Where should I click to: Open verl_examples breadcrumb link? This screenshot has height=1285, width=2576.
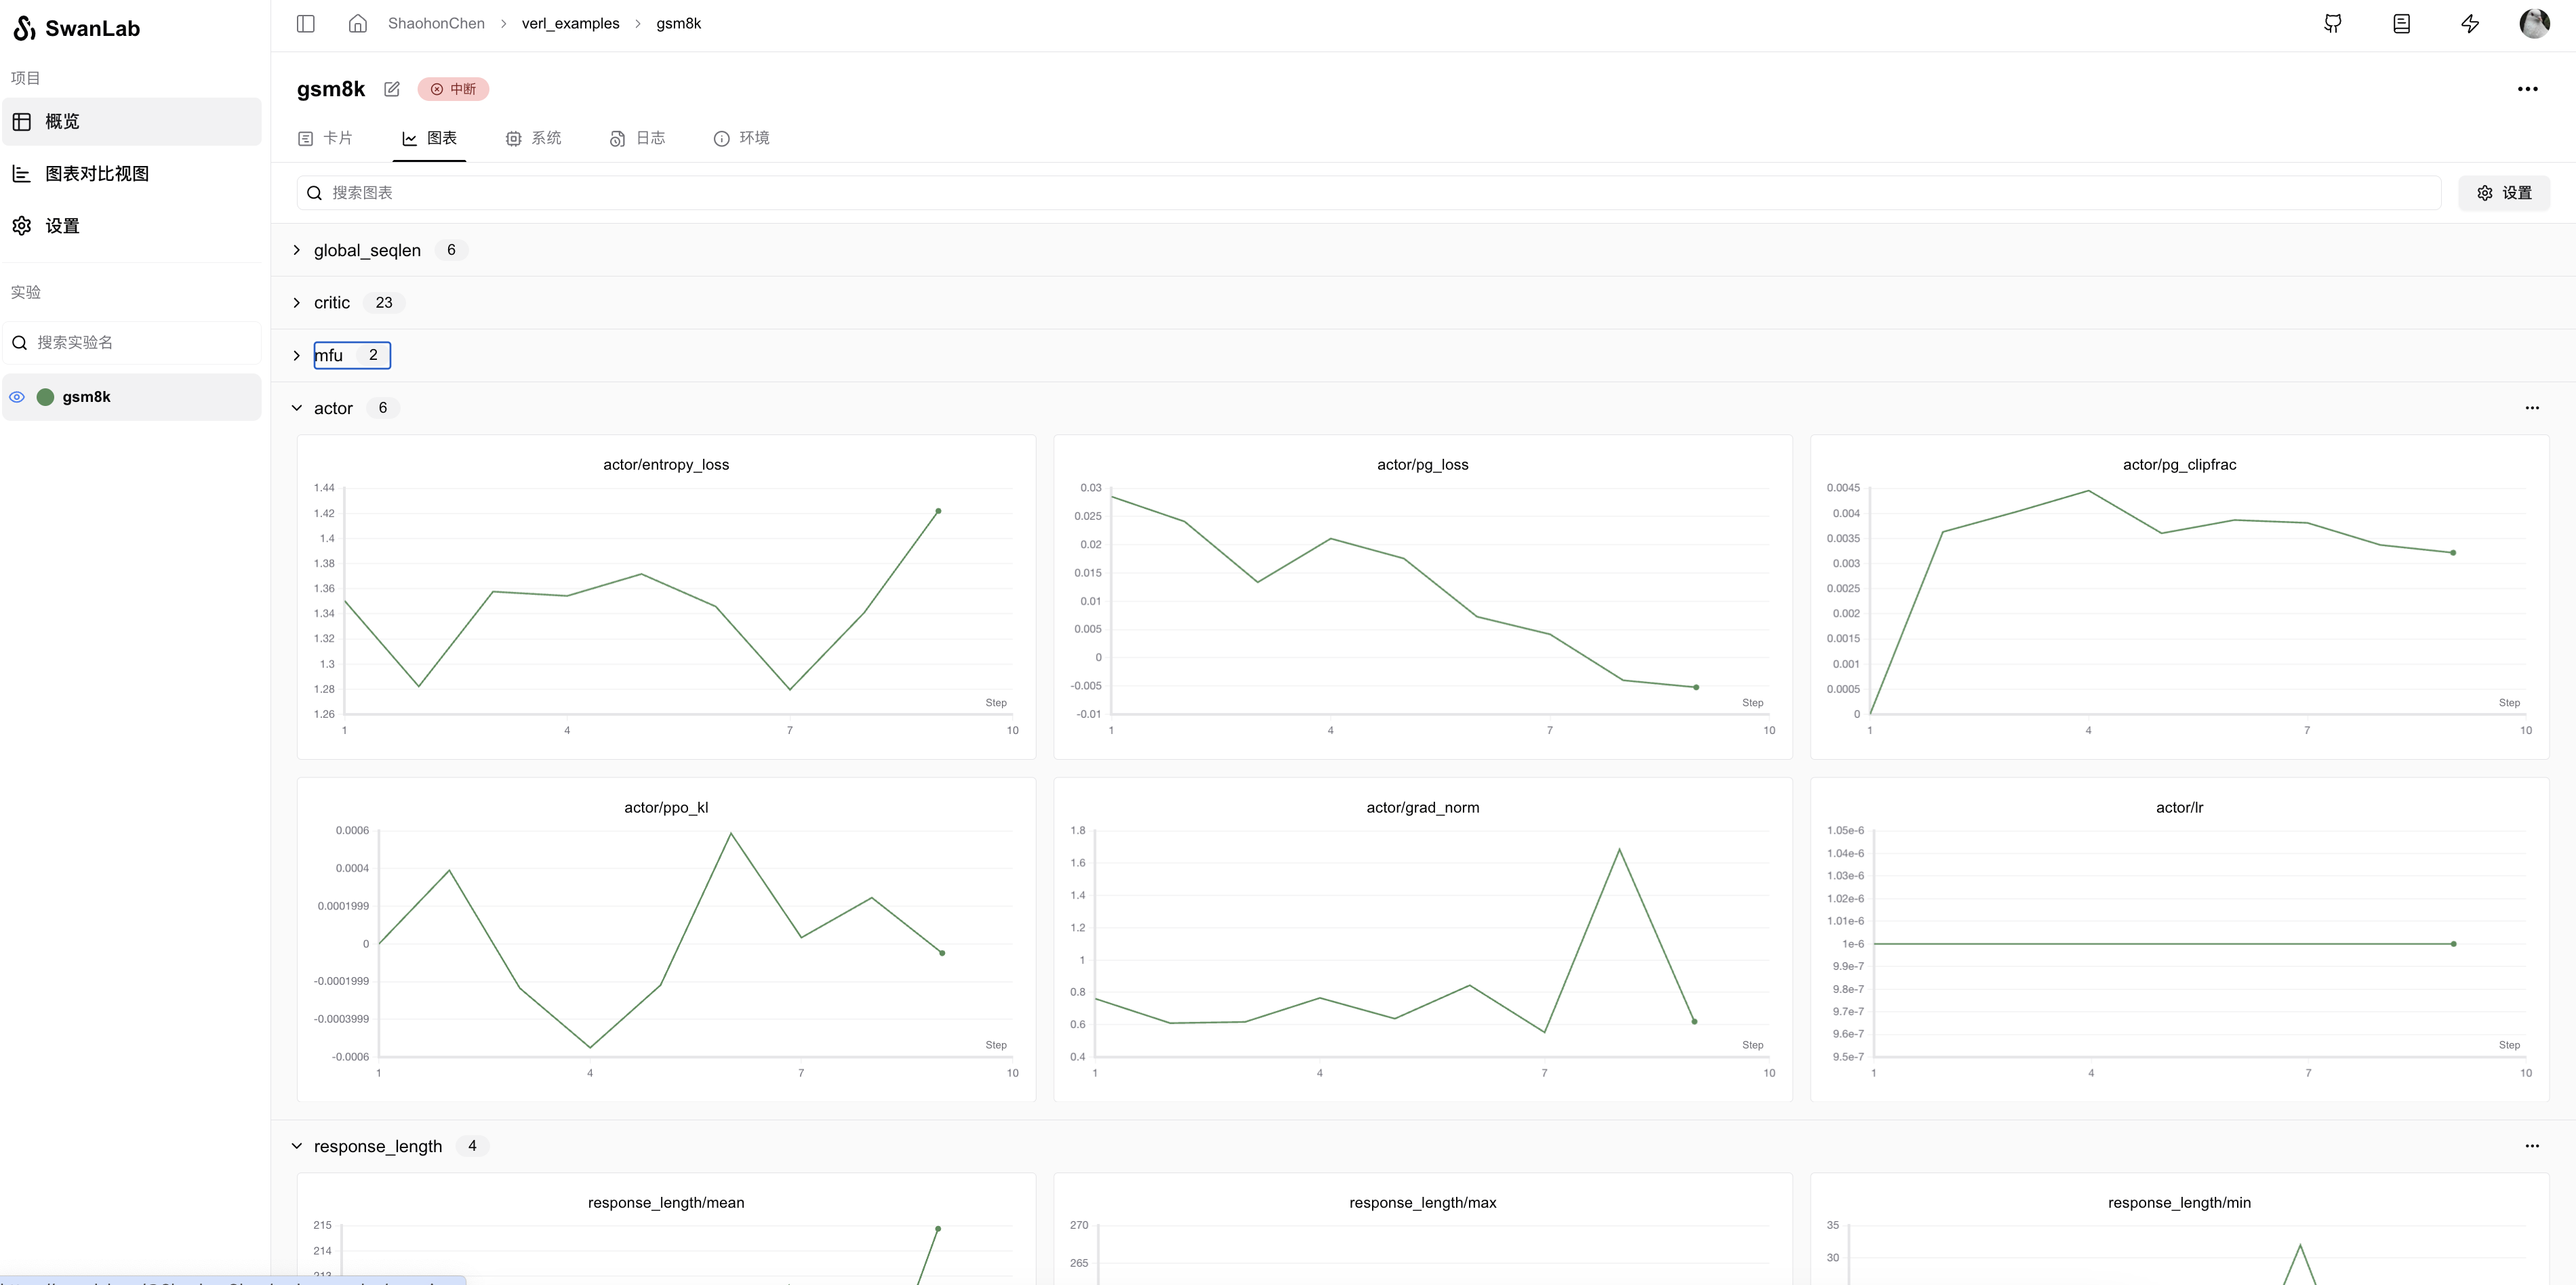tap(570, 23)
